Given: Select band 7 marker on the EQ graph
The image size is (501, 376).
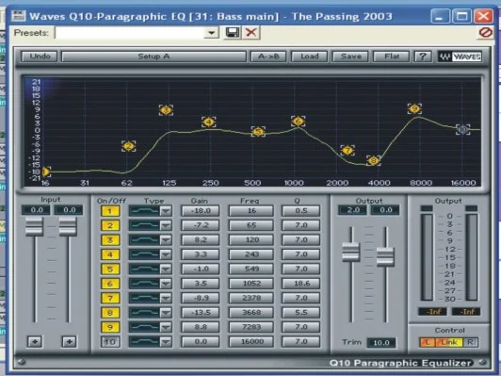Looking at the screenshot, I should (347, 150).
